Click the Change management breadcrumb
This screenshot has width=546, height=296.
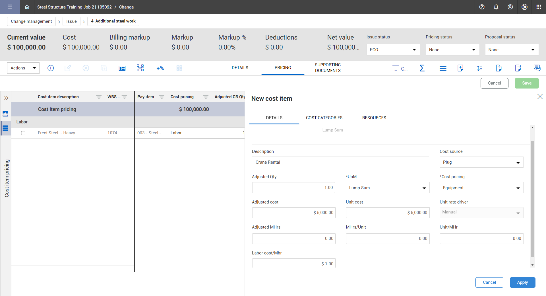point(31,21)
